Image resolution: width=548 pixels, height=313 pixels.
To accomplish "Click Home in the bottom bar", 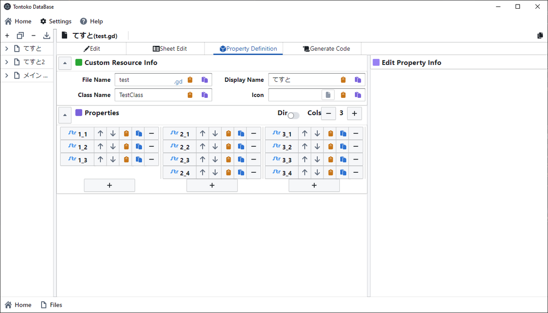I will pos(18,305).
